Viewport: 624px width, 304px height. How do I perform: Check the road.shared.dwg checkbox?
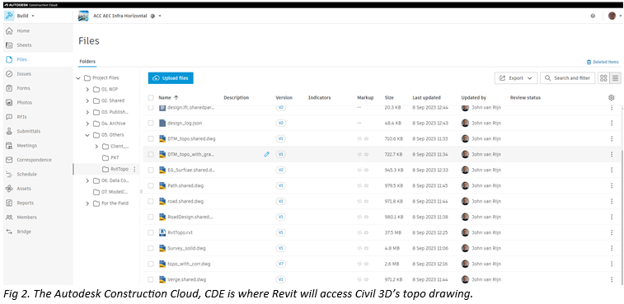pos(150,201)
